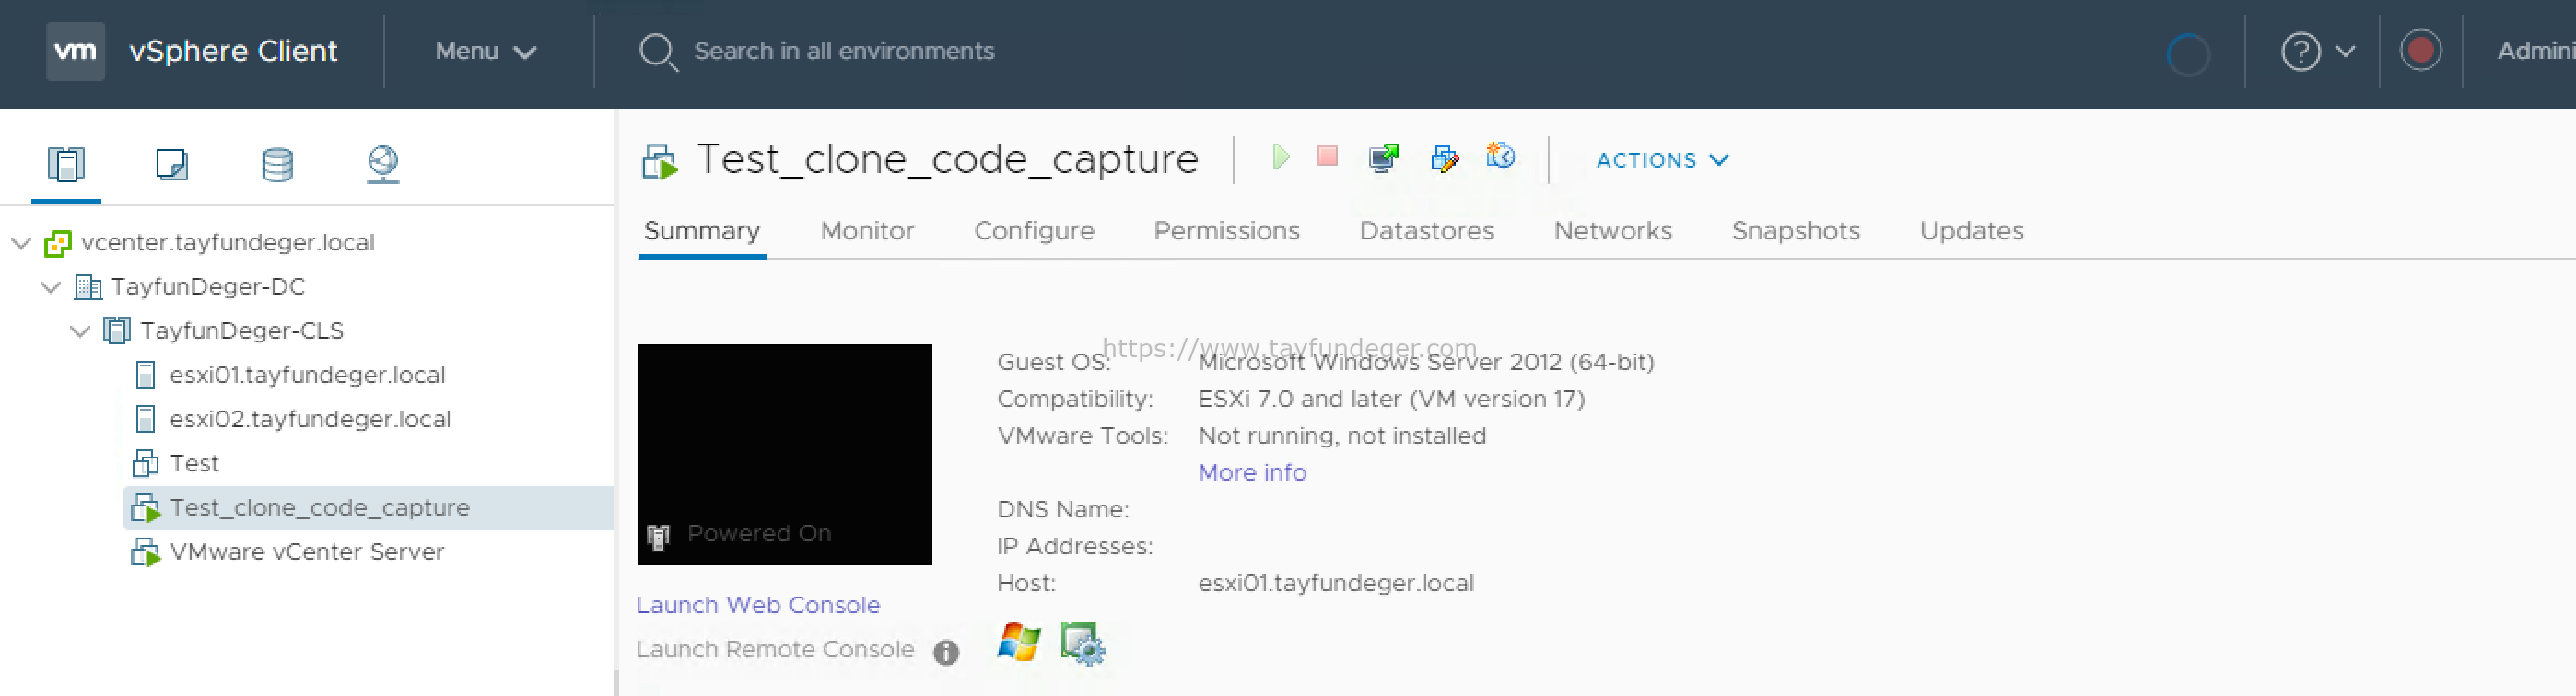Screen dimensions: 2576x696
Task: Click the Search in all environments field
Action: point(844,51)
